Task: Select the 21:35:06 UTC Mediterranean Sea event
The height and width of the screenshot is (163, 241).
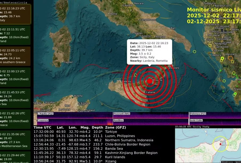Action: (x=15, y=140)
